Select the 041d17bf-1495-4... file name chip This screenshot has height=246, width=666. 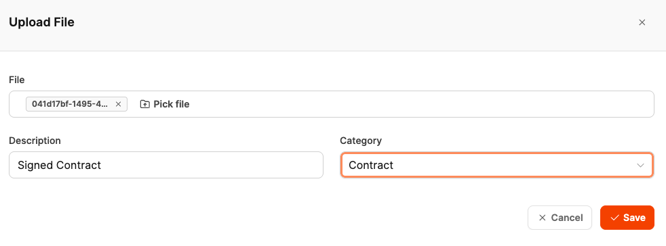[70, 103]
